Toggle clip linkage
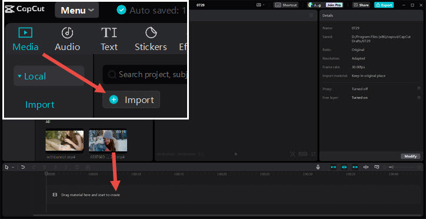Viewport: 426px width, 219px height. tap(355, 167)
